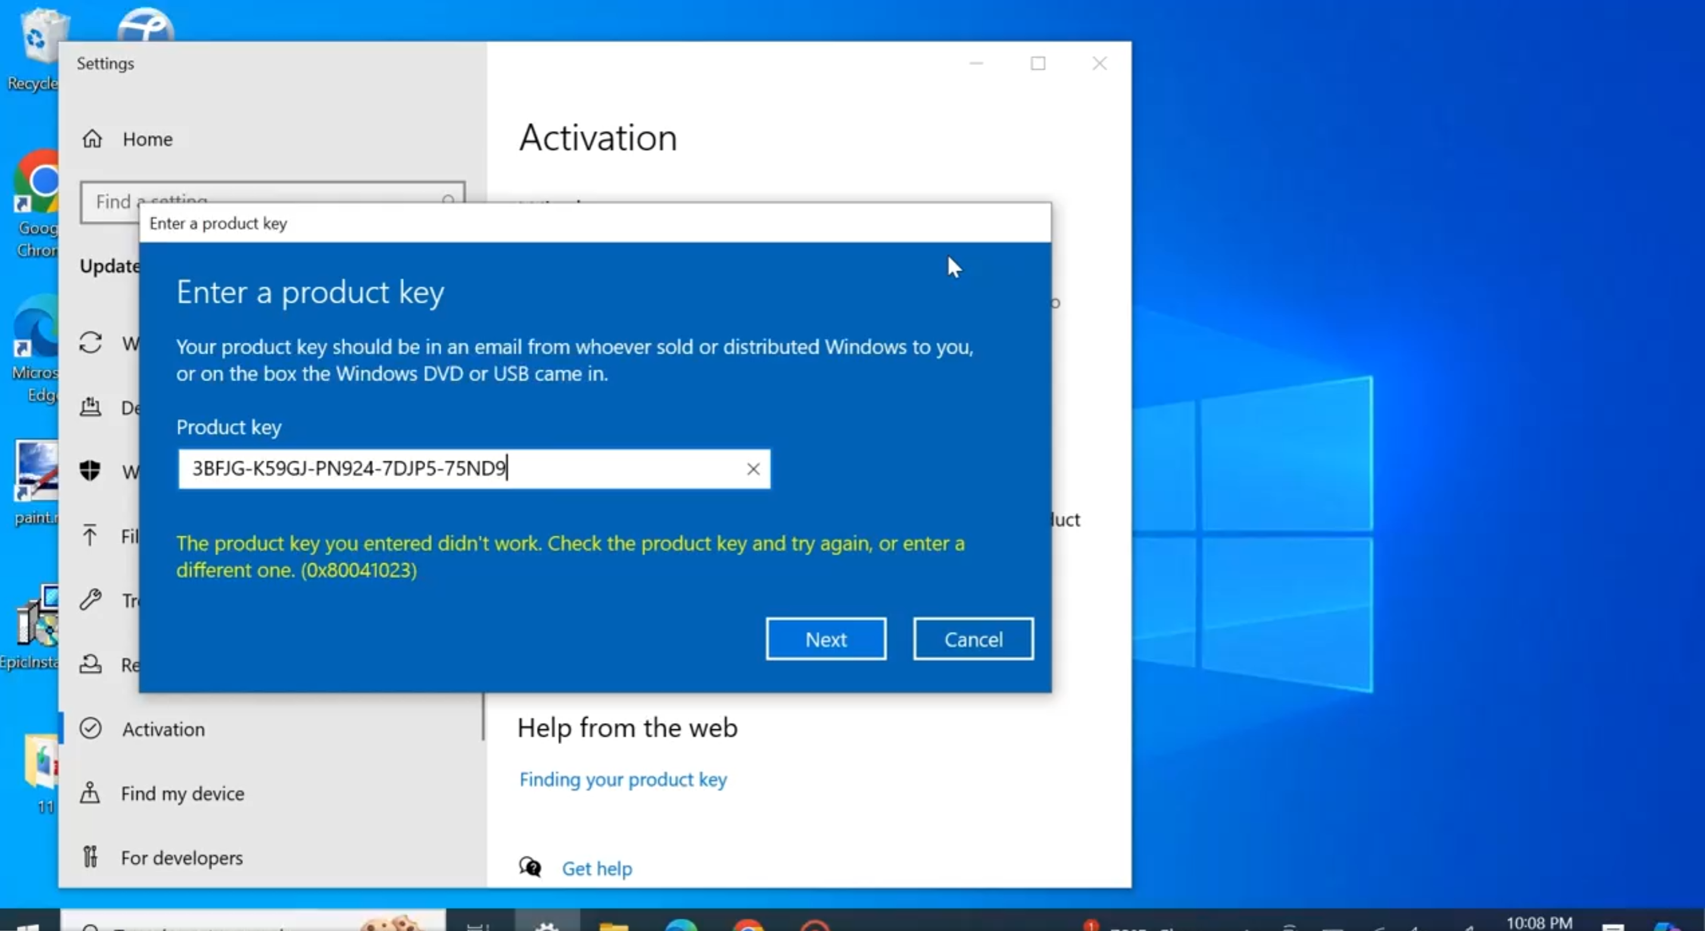
Task: Open Google Chrome desktop shortcut
Action: 36,204
